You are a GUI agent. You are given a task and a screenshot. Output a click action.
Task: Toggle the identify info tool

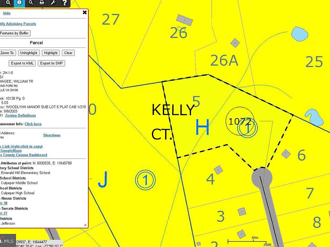(19, 3)
